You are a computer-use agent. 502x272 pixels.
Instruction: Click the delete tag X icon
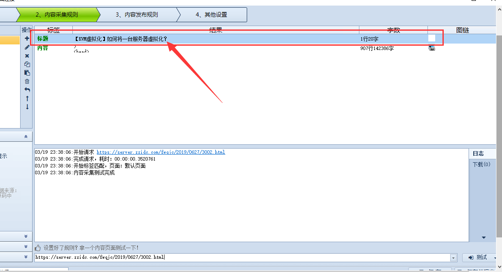point(27,56)
